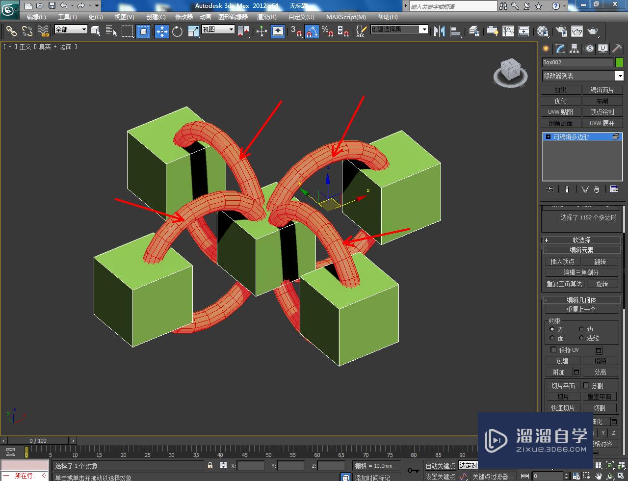Enable 分割 checkbox
This screenshot has width=628, height=481.
click(x=586, y=386)
